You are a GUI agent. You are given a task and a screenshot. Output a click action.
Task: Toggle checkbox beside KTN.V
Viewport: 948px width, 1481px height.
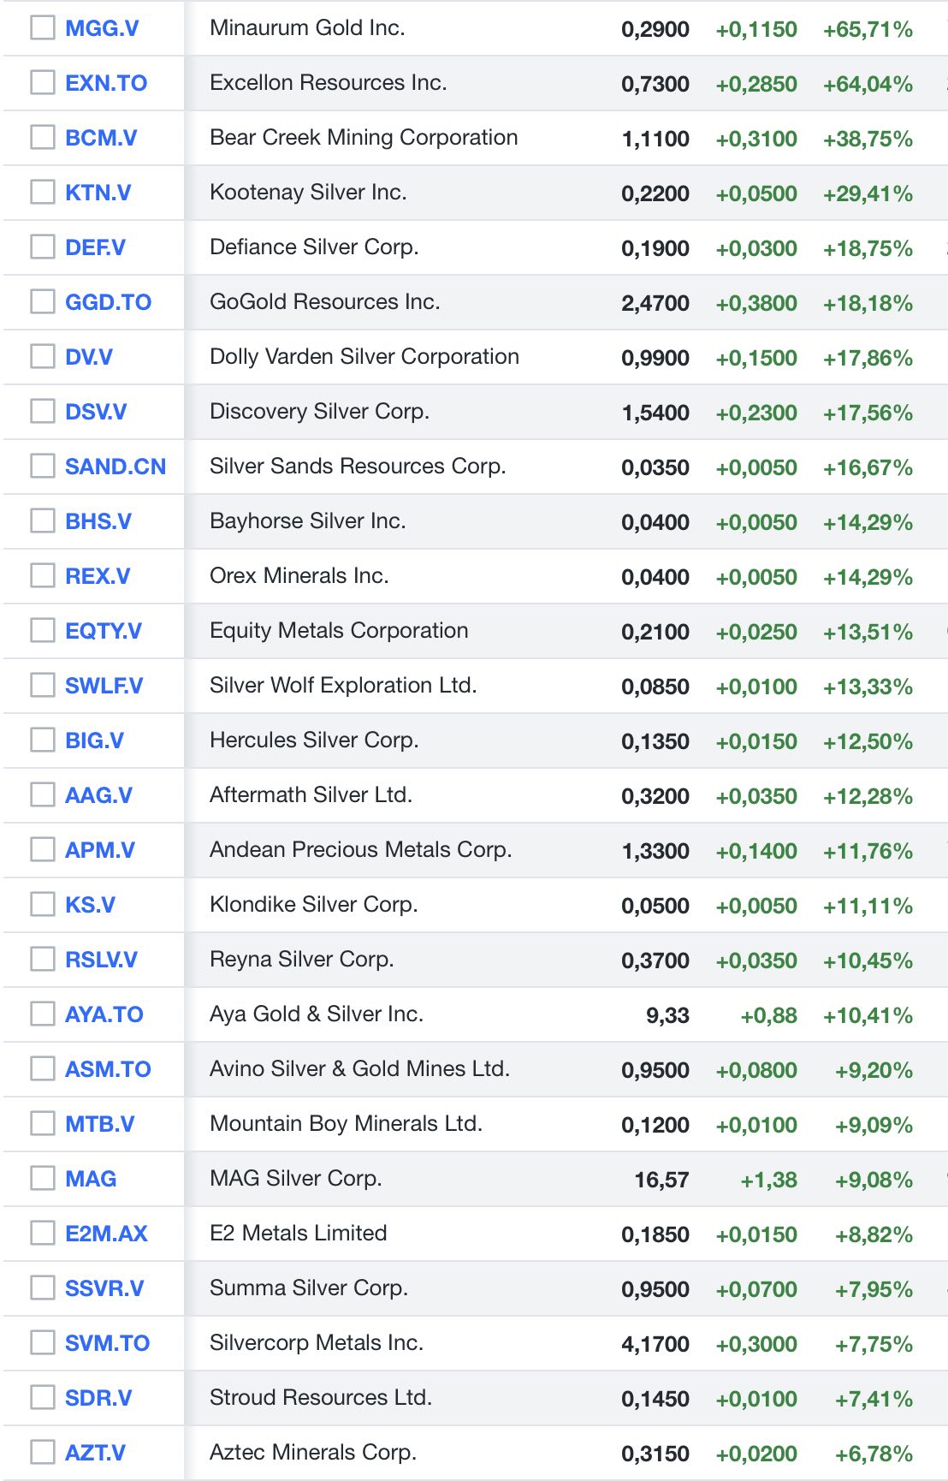tap(43, 193)
